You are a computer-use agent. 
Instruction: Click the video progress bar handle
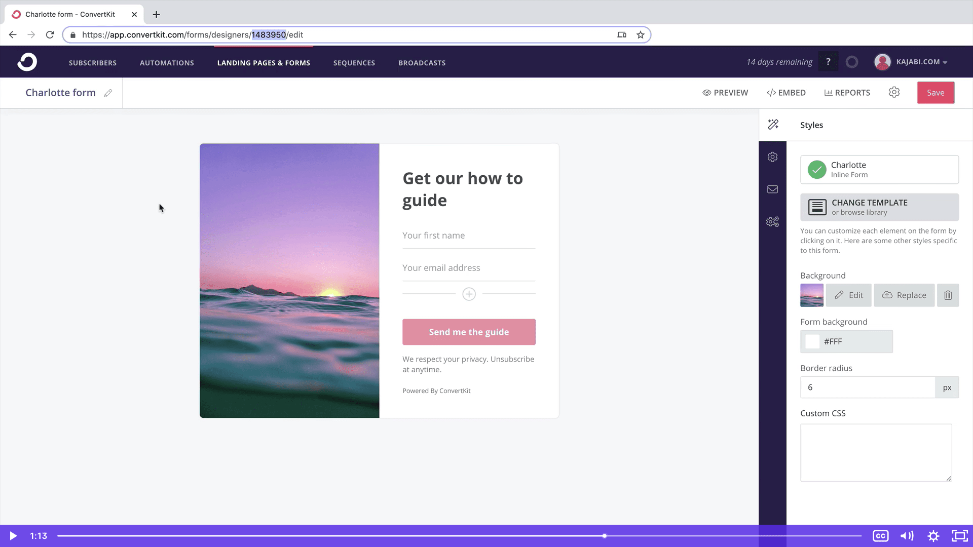(x=605, y=536)
